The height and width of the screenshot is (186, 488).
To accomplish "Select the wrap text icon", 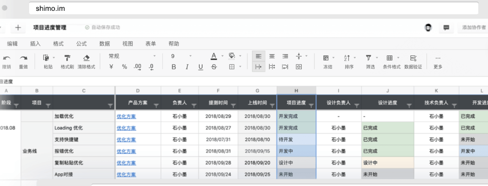I will coord(285,67).
